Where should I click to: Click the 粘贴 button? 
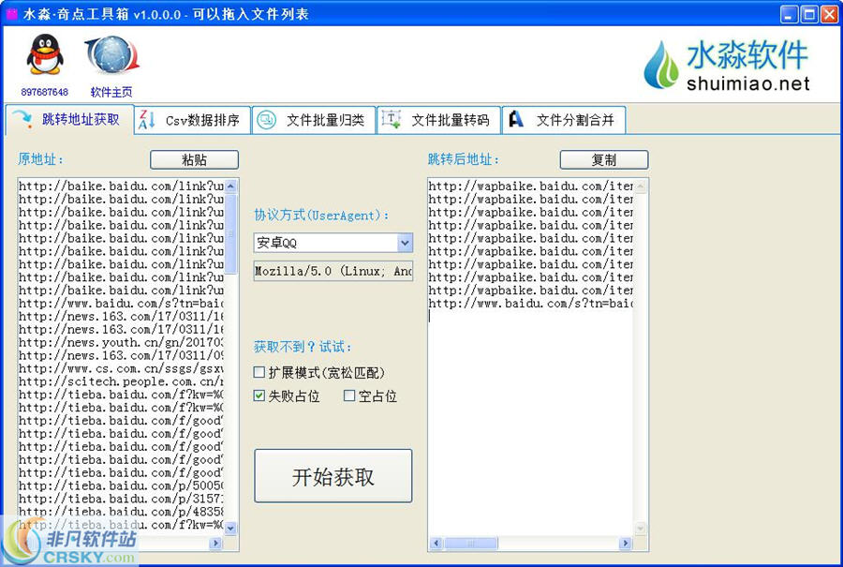tap(194, 159)
